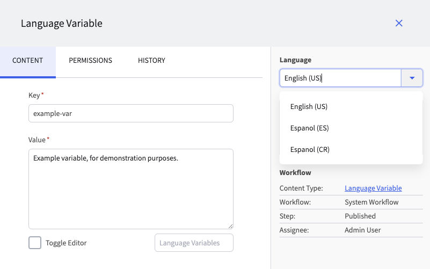
Task: Click into the Key input field
Action: (130, 113)
